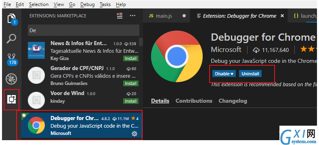319x145 pixels.
Task: Show the Details section tab
Action: click(x=160, y=101)
